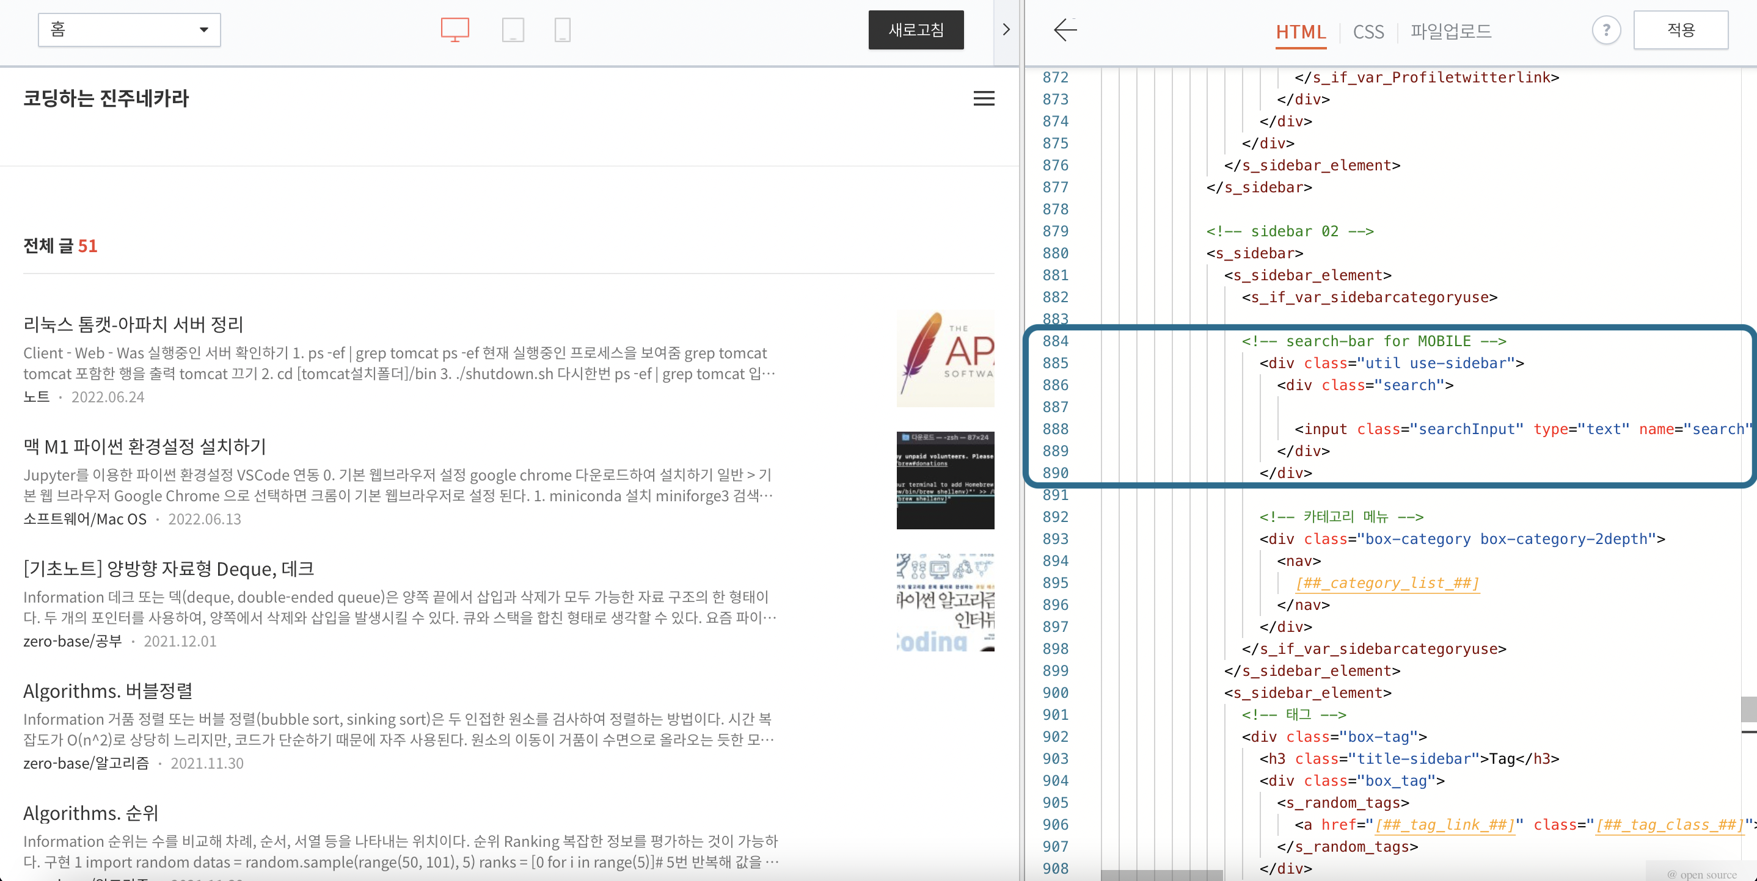Open post [기초노트] 양방향 자료형 Deque, 데크

coord(169,568)
